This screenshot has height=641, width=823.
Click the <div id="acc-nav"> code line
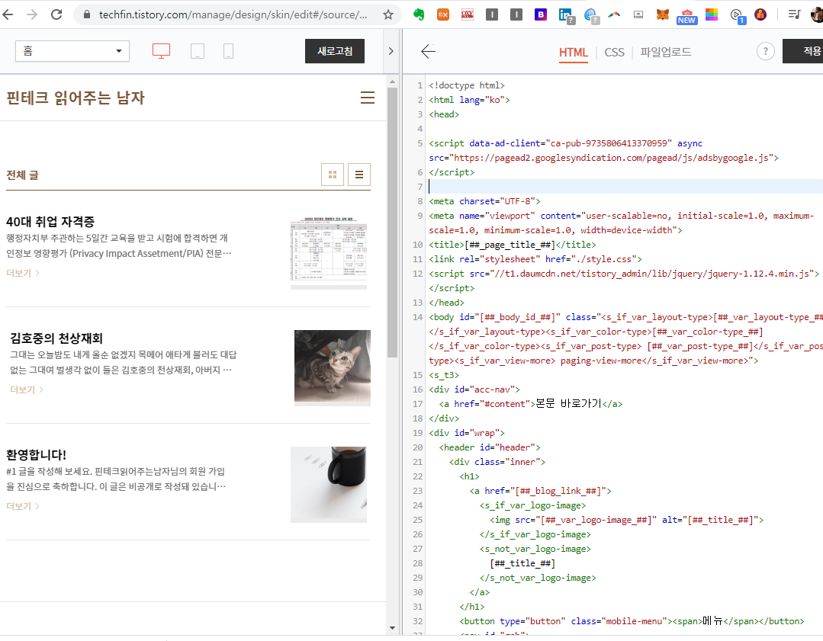[x=474, y=389]
